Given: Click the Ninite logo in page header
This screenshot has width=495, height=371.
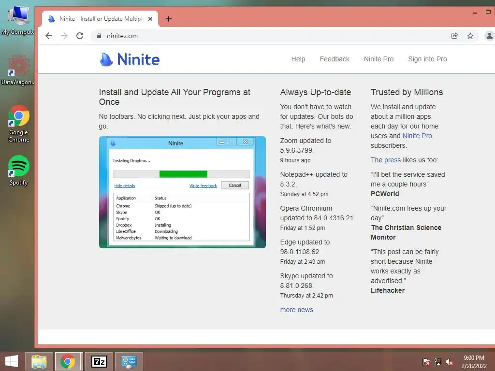Looking at the screenshot, I should [130, 59].
